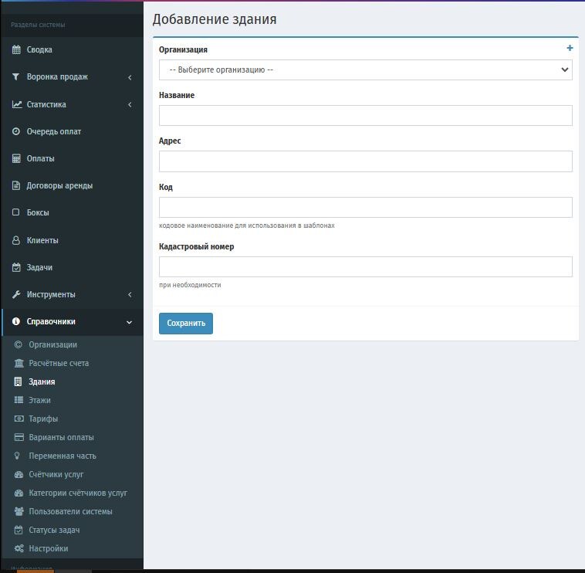Click the building icon beside Здания
The height and width of the screenshot is (573, 585).
18,381
